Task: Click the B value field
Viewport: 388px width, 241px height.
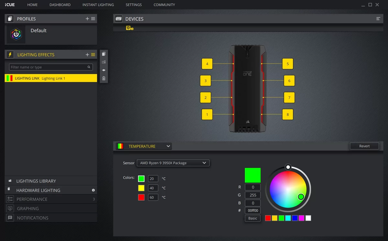Action: (x=253, y=203)
